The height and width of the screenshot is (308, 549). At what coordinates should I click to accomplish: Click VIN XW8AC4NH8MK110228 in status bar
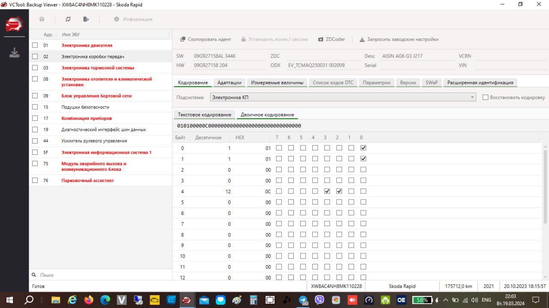tap(336, 286)
